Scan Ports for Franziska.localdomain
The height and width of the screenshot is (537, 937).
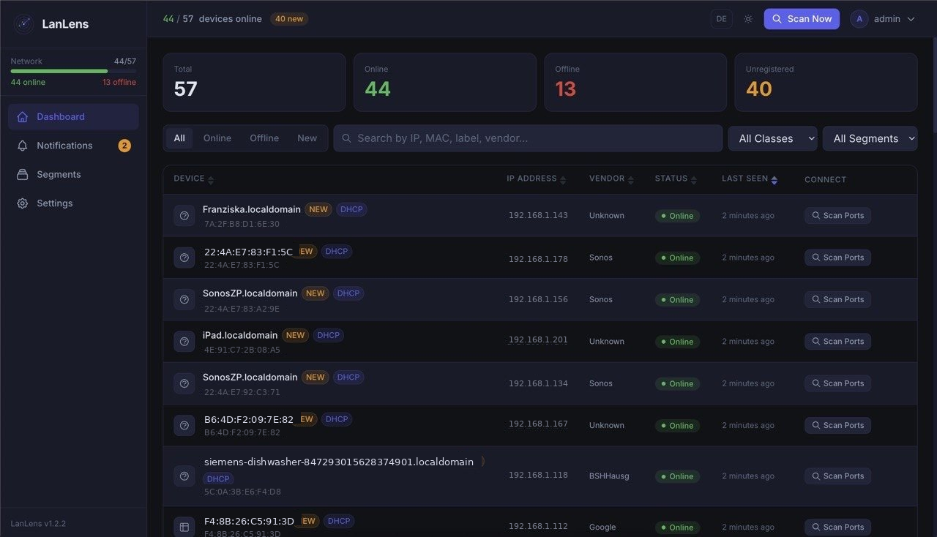(x=837, y=216)
